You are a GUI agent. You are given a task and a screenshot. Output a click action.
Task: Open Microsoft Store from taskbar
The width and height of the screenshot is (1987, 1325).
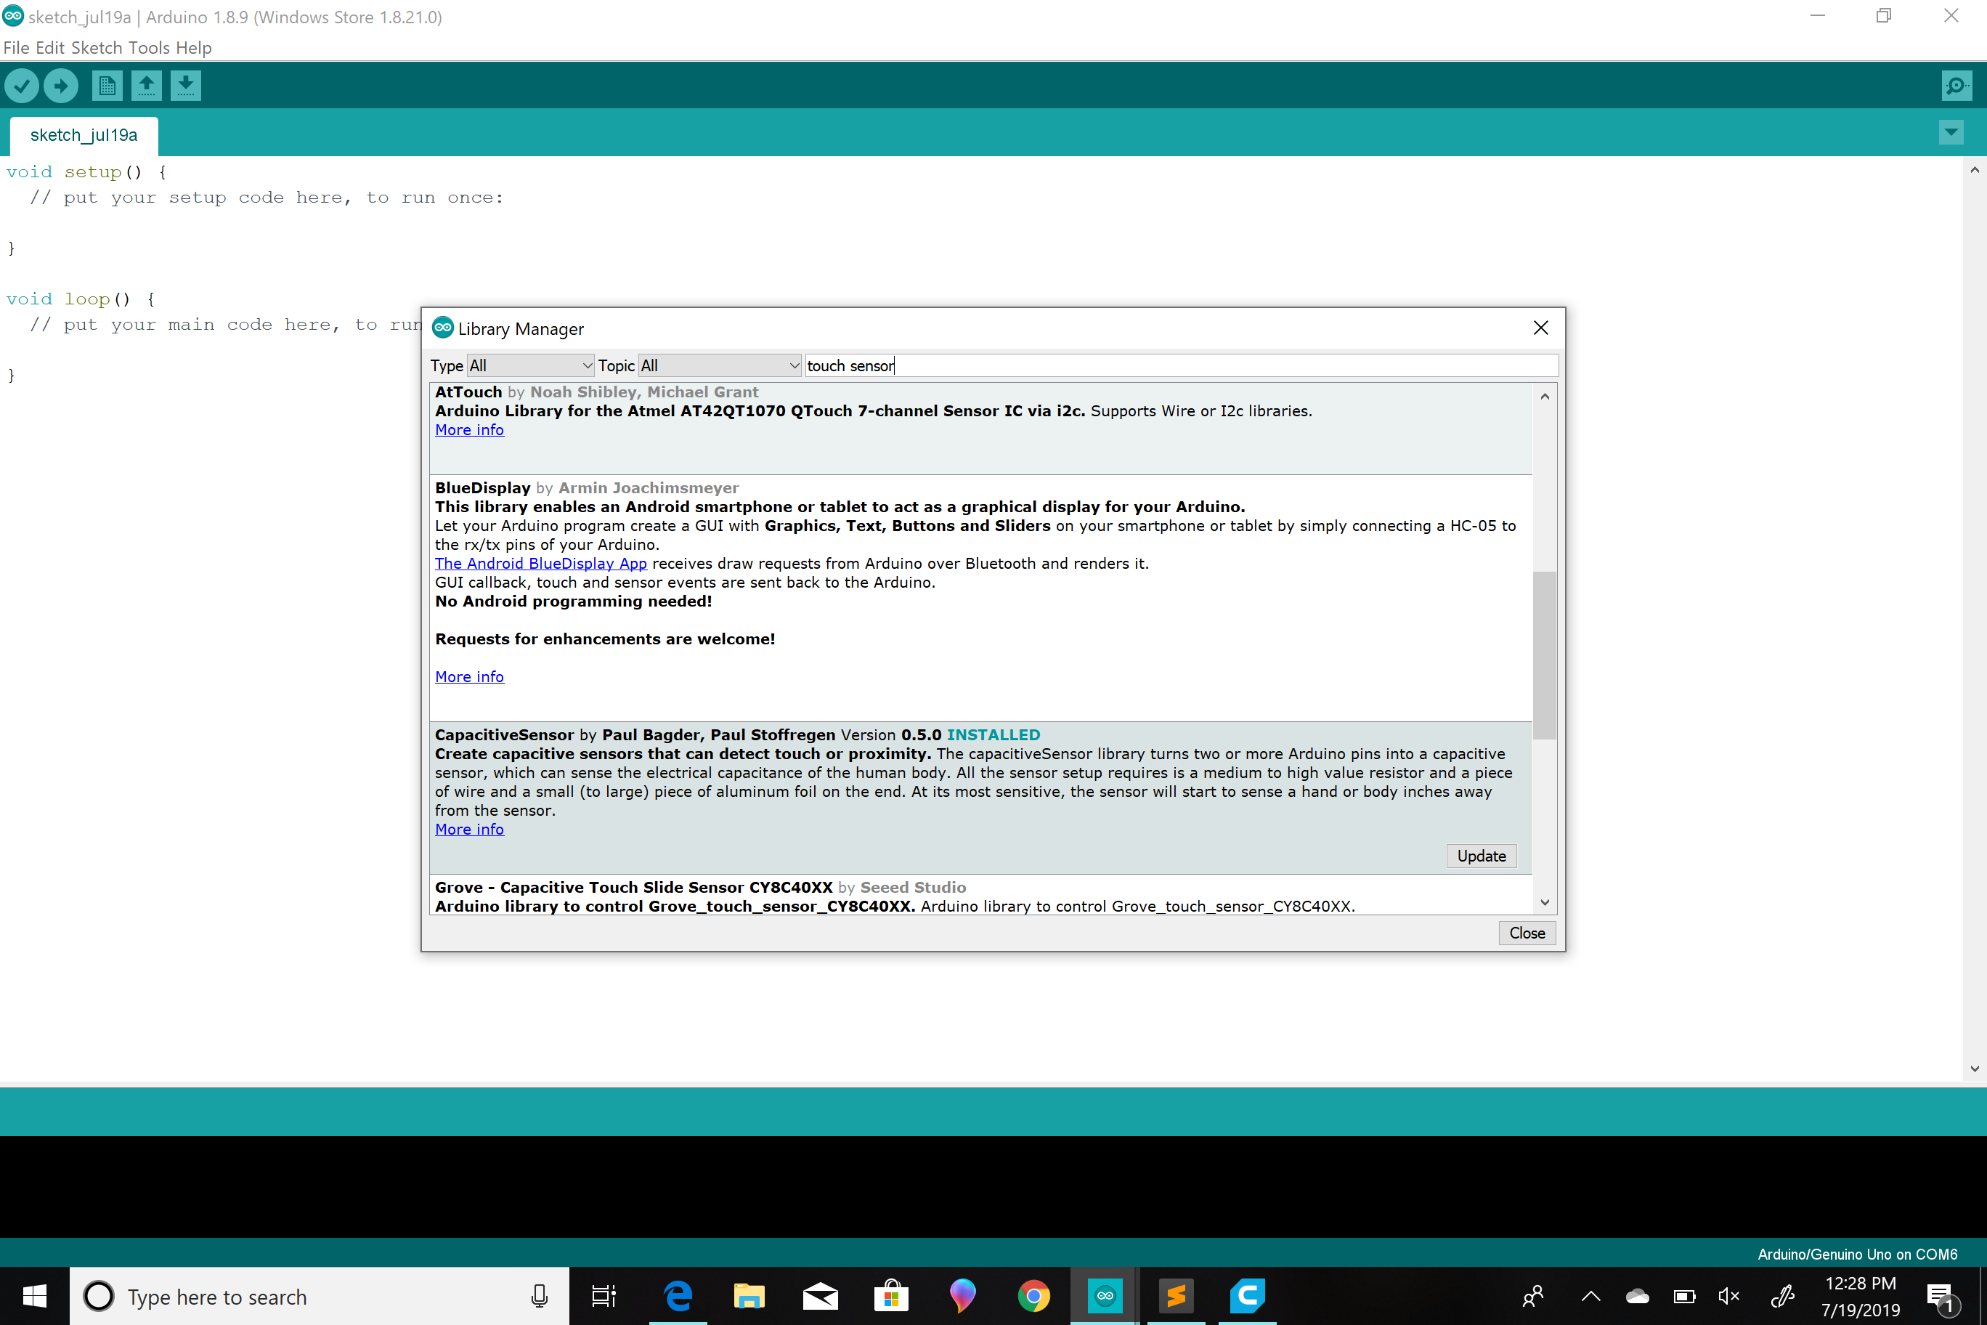891,1295
